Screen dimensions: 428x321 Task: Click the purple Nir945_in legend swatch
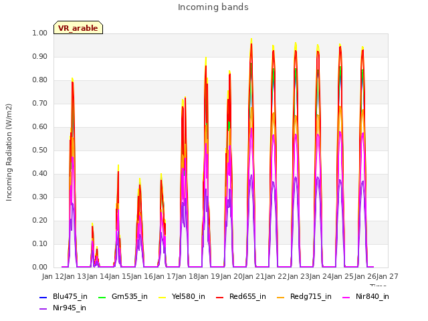(x=43, y=309)
